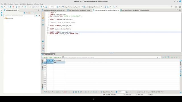
Task: Open the Database menu
Action: [30, 4]
